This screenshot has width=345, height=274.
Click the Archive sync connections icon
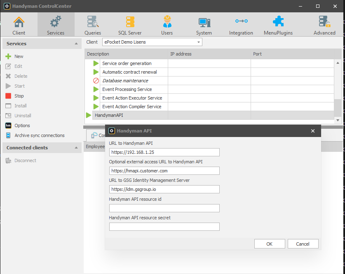[x=8, y=135]
